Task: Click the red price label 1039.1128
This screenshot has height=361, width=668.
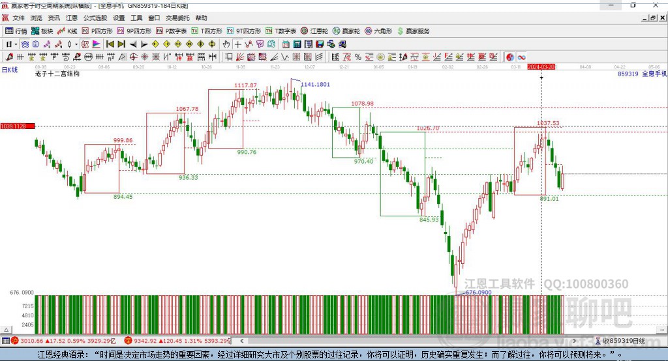Action: 18,126
